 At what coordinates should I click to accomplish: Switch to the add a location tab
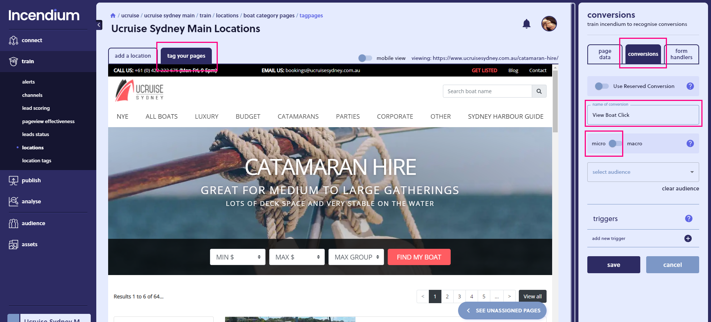pos(133,56)
